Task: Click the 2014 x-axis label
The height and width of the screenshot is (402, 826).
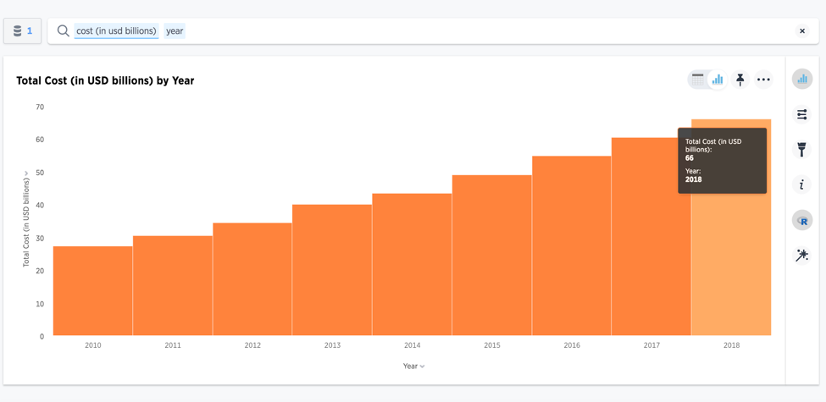Action: pyautogui.click(x=412, y=345)
